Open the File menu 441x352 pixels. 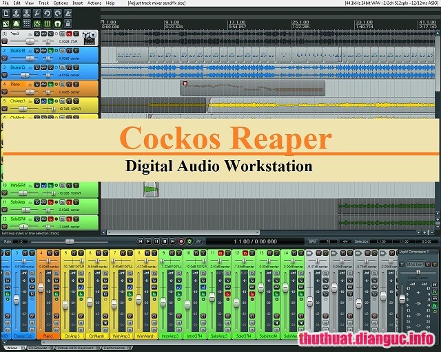click(x=6, y=3)
